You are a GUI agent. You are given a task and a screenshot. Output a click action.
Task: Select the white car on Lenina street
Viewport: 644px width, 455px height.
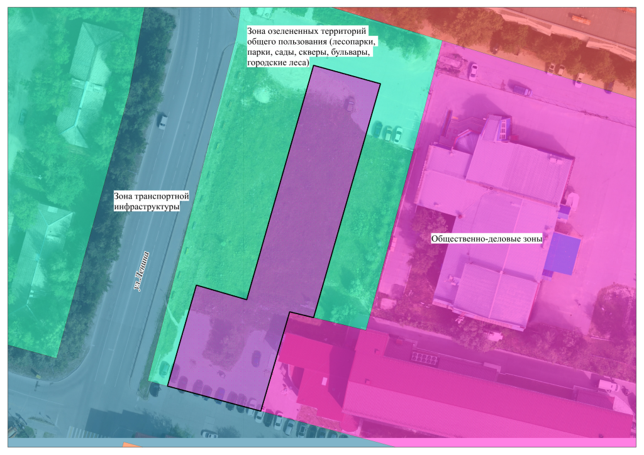coord(162,121)
